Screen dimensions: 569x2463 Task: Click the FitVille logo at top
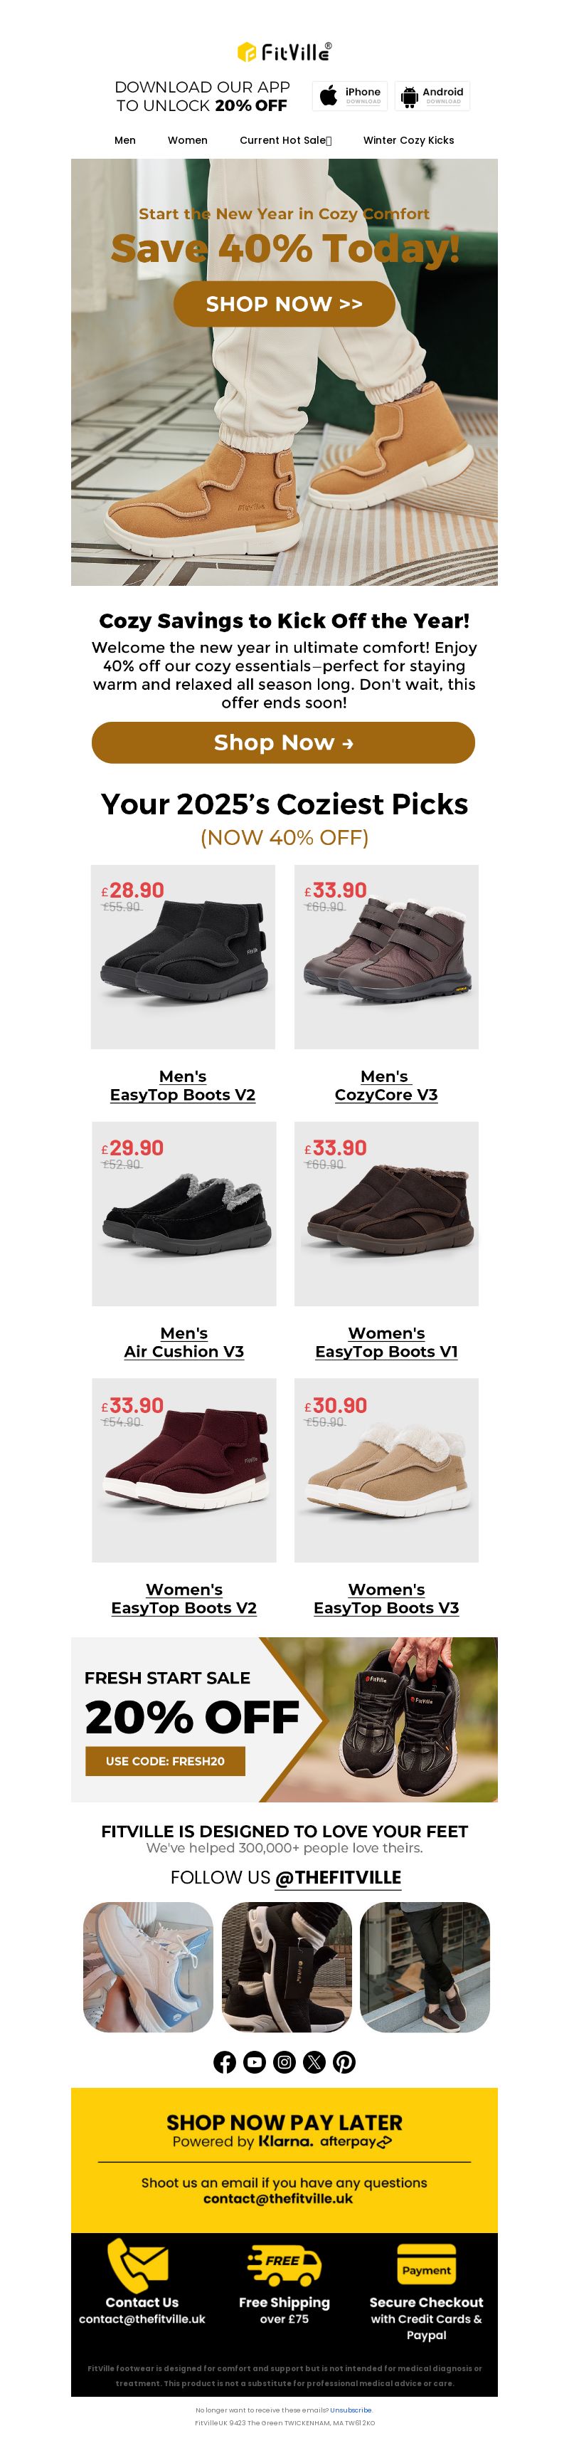(x=284, y=52)
